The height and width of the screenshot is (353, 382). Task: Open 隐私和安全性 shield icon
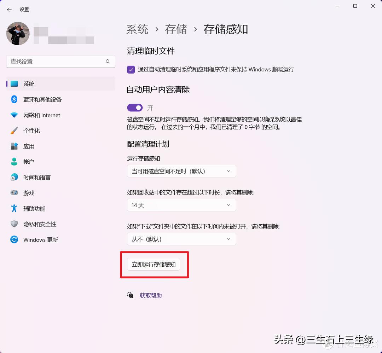(13, 224)
